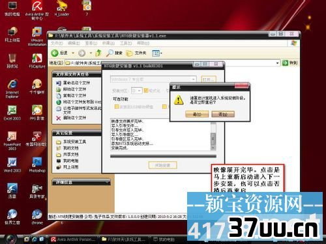Toggle the Format (格式化) checkbox in installer
Viewport: 326px width, 244px height.
tap(146, 90)
